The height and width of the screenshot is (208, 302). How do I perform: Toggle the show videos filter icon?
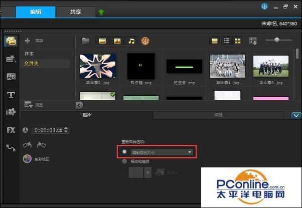coord(102,41)
